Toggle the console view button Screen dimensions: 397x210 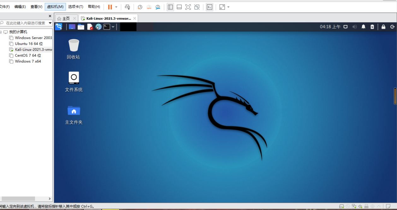[x=209, y=7]
